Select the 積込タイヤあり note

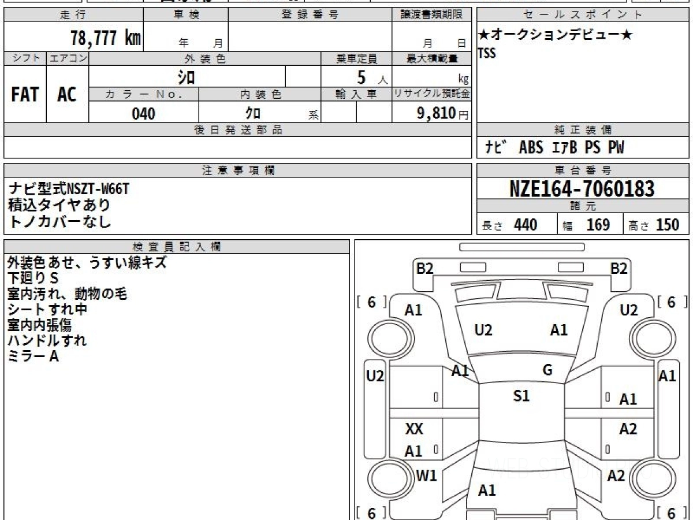pyautogui.click(x=59, y=205)
